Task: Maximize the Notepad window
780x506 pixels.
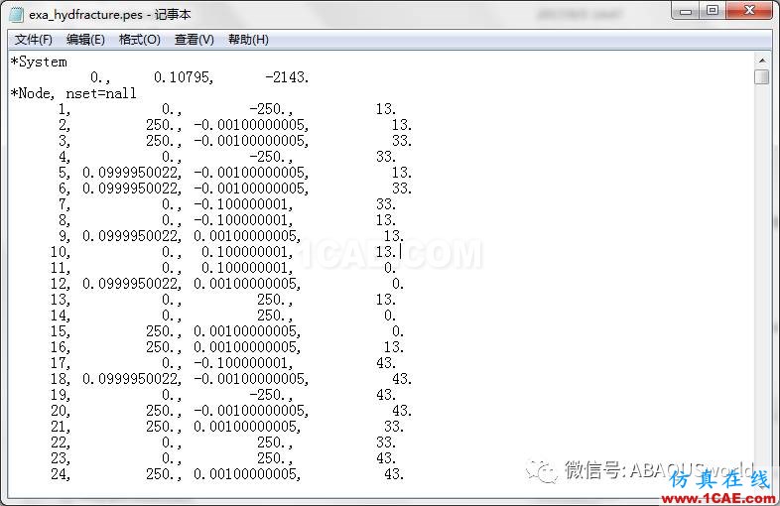Action: [x=713, y=11]
